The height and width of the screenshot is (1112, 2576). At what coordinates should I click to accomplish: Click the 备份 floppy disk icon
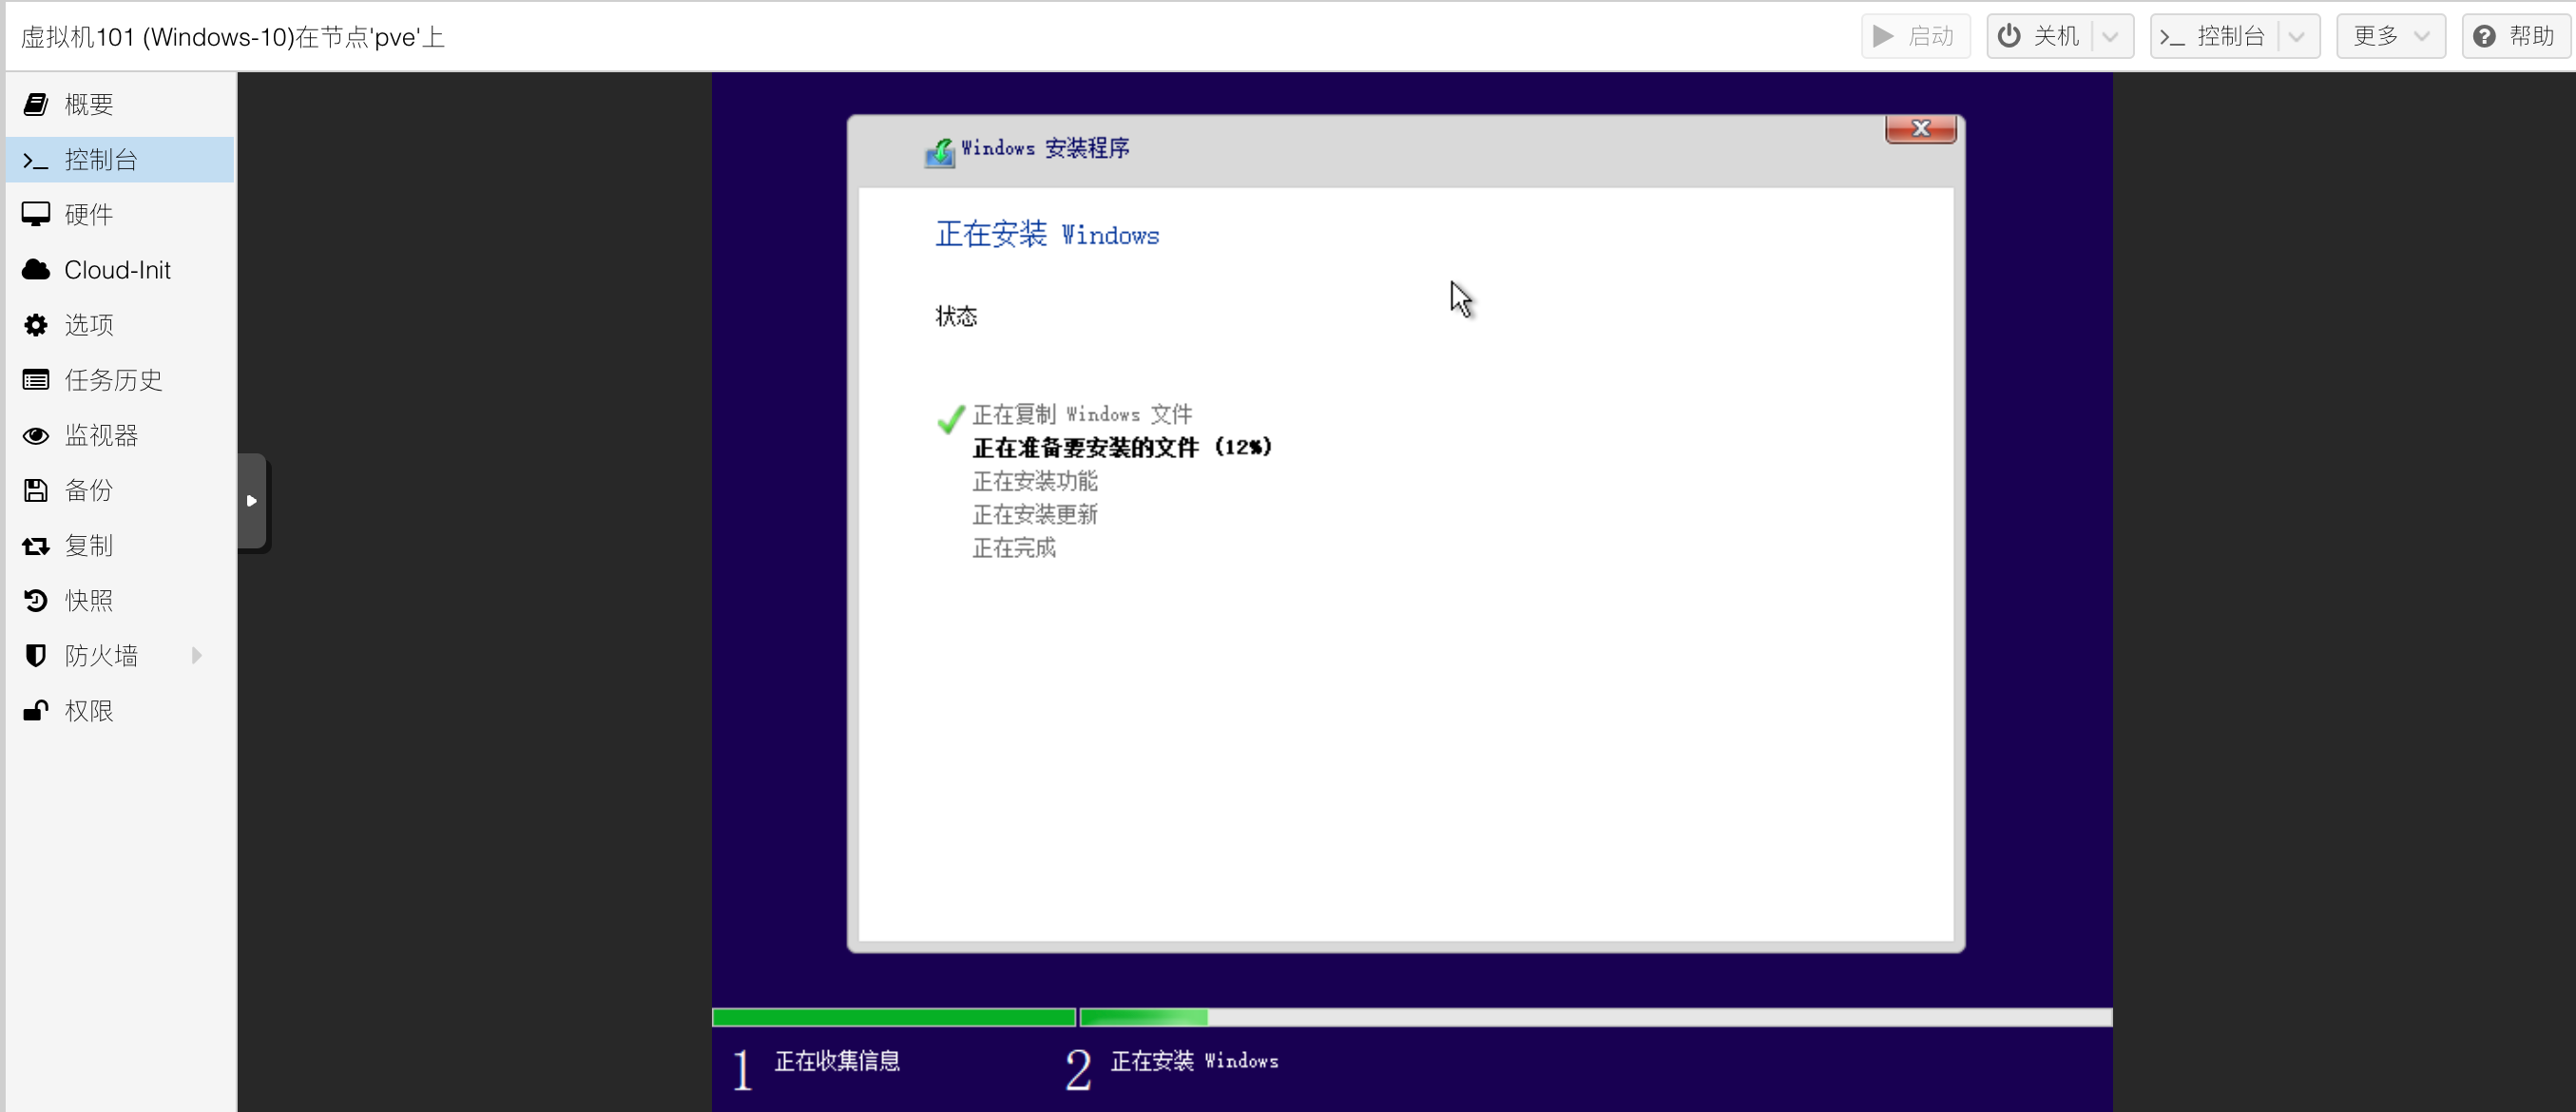(x=36, y=490)
